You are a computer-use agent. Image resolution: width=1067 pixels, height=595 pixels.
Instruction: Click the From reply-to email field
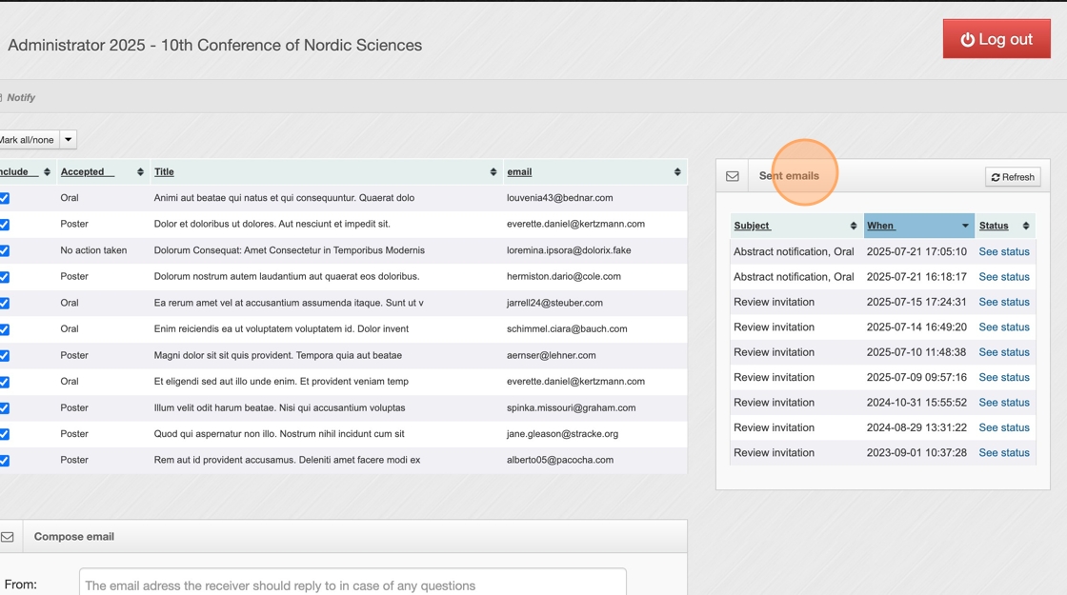(x=352, y=585)
